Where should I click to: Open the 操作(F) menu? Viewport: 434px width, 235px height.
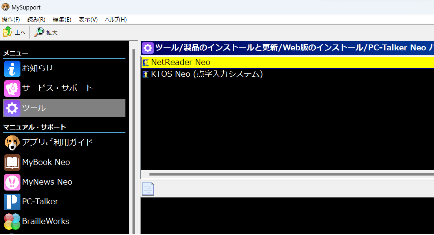pyautogui.click(x=11, y=19)
